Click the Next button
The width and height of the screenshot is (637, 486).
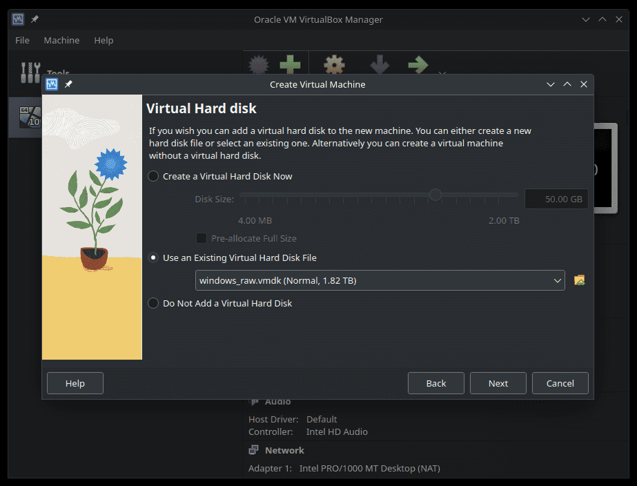(498, 383)
